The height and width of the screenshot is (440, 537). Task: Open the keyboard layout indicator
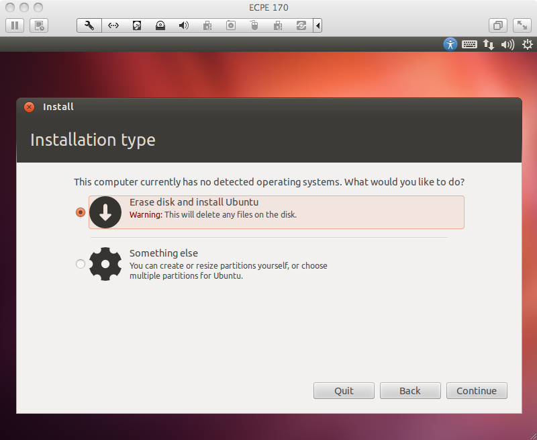click(x=469, y=44)
